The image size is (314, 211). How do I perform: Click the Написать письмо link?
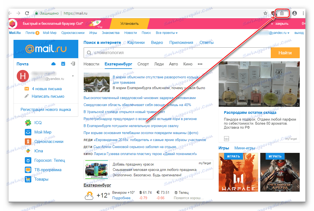click(48, 96)
